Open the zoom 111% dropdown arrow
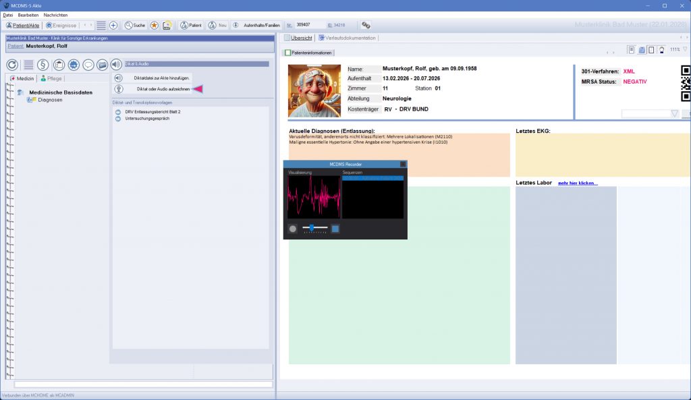This screenshot has height=400, width=691. point(685,50)
